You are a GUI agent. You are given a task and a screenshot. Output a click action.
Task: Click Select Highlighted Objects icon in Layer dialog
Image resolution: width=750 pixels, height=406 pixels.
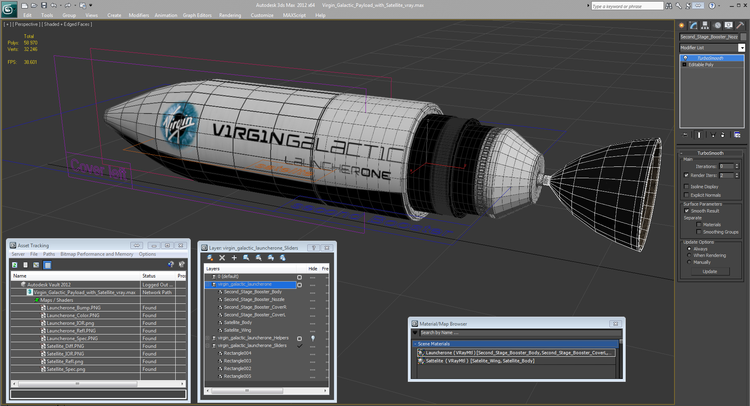pyautogui.click(x=246, y=258)
